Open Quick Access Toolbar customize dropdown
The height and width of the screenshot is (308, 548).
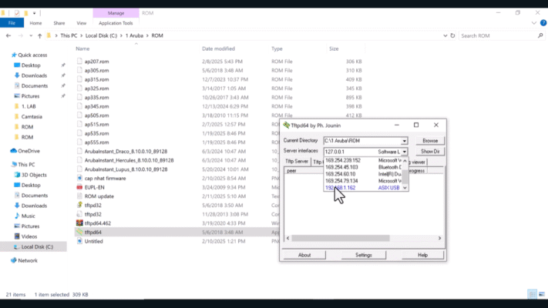(34, 13)
